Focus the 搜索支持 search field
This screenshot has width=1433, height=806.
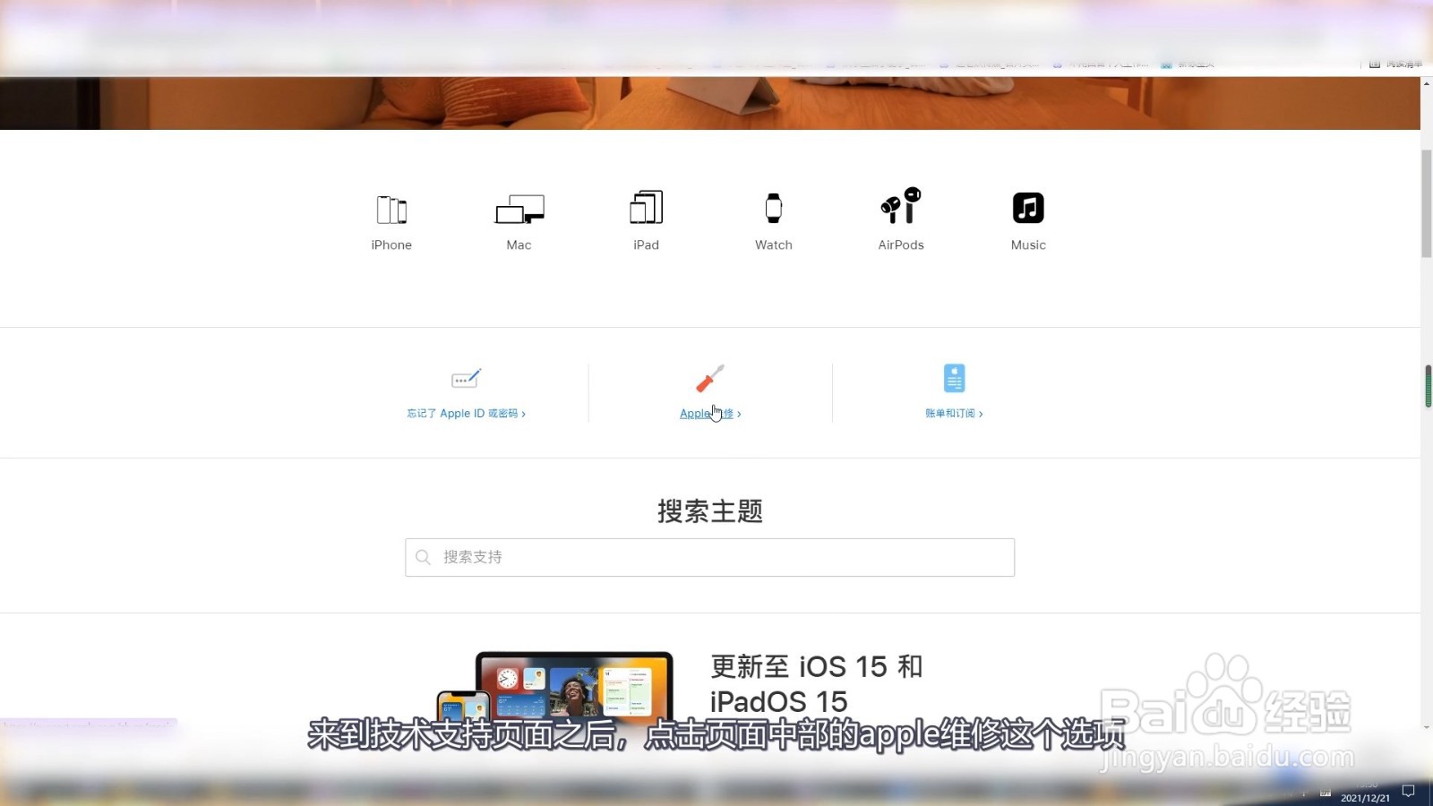point(710,557)
